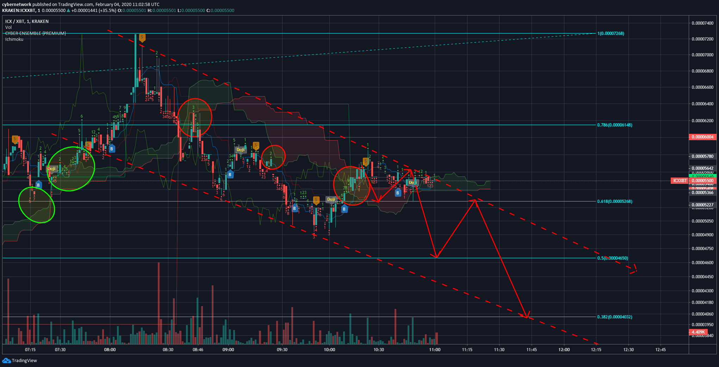Open the cybernetwork author name

(17, 4)
